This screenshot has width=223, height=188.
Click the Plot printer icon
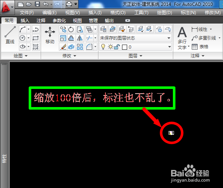(69, 4)
